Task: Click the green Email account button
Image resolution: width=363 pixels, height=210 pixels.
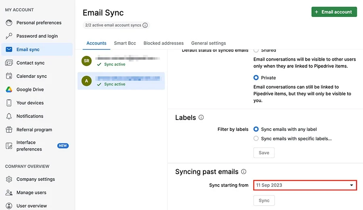Action: [x=334, y=12]
